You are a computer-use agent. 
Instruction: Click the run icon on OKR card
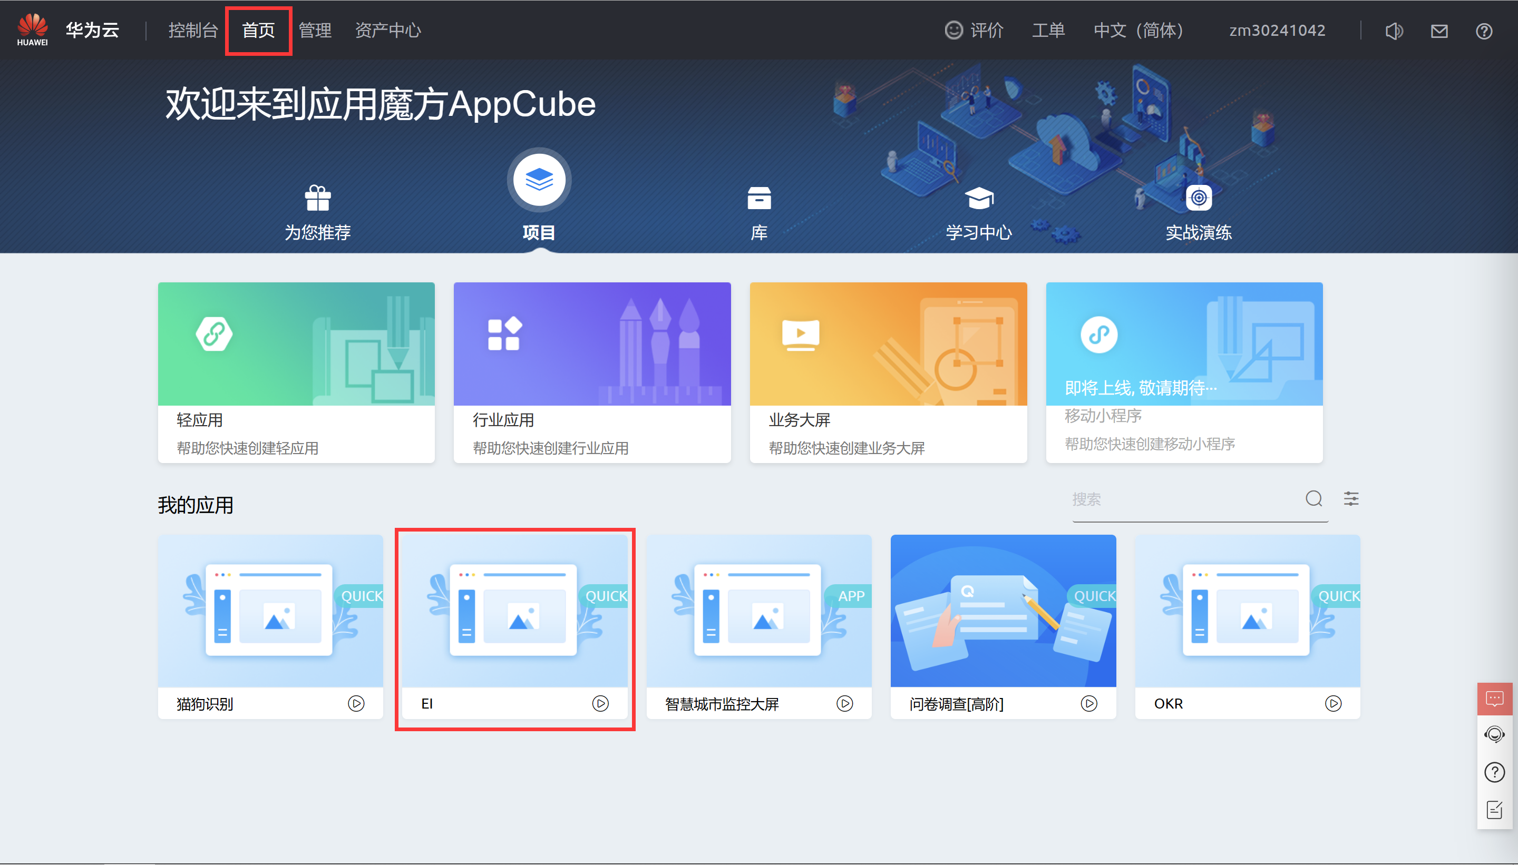click(1333, 703)
